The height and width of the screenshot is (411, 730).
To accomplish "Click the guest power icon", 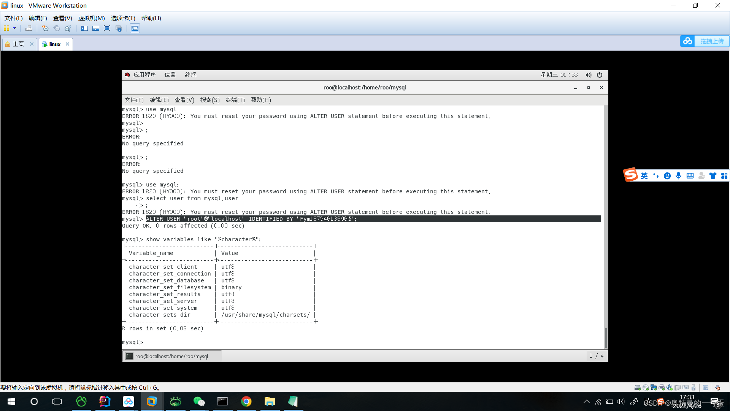I will click(x=600, y=75).
